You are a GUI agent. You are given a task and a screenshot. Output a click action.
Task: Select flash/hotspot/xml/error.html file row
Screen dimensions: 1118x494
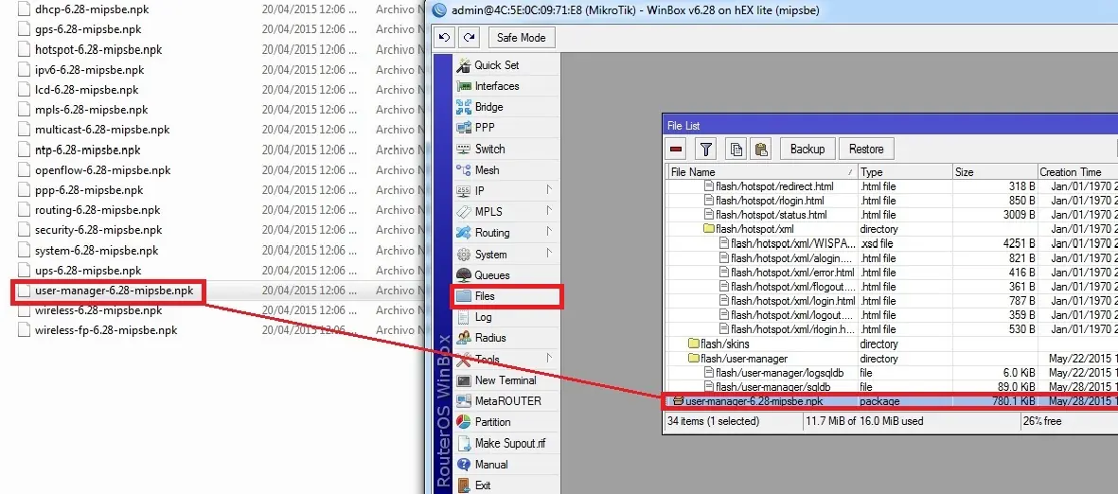(891, 273)
